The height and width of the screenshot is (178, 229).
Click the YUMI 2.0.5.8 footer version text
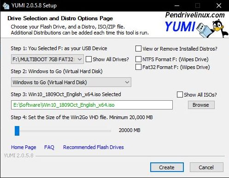tap(18, 155)
